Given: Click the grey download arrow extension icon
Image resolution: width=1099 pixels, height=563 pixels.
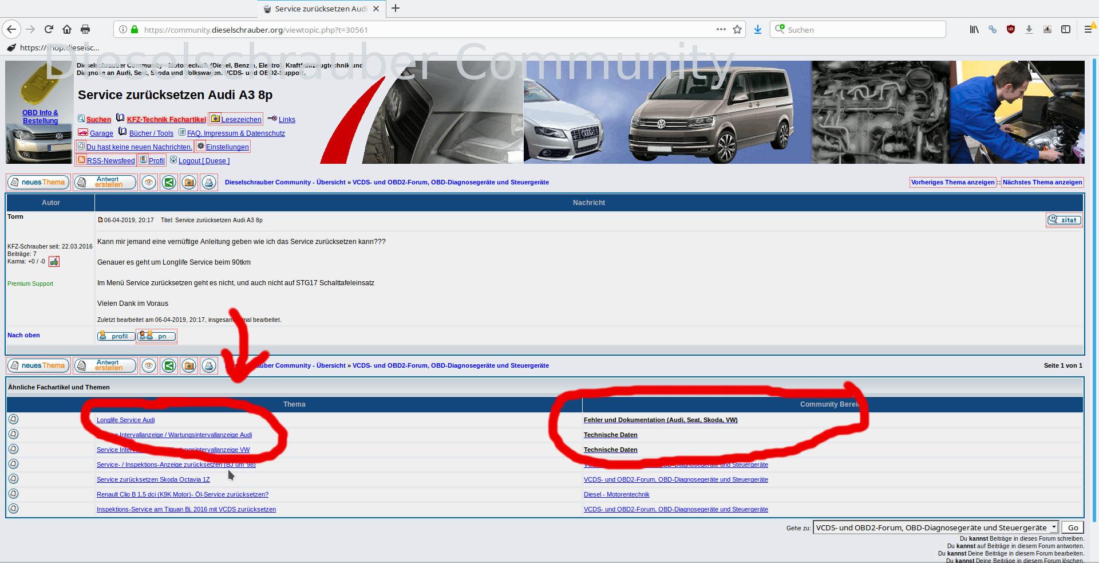Looking at the screenshot, I should 1029,29.
